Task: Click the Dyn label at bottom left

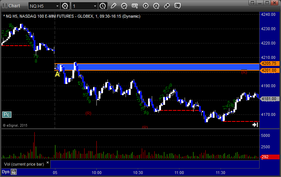Action: click(x=6, y=172)
